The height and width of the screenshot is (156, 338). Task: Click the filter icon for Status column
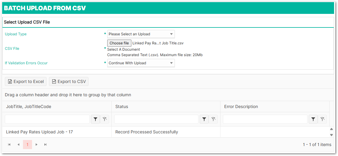(204, 119)
